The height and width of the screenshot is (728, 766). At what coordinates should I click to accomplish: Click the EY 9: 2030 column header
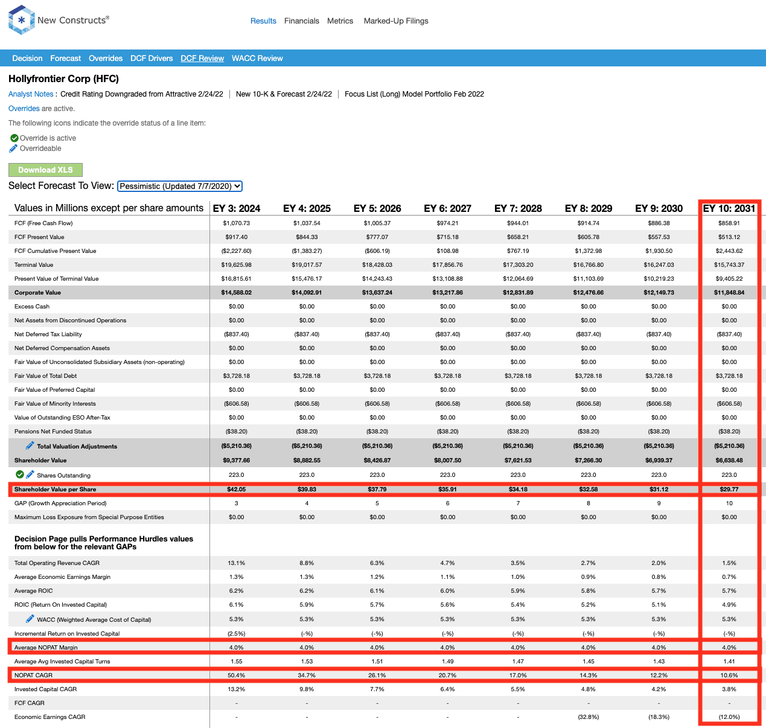[x=659, y=208]
